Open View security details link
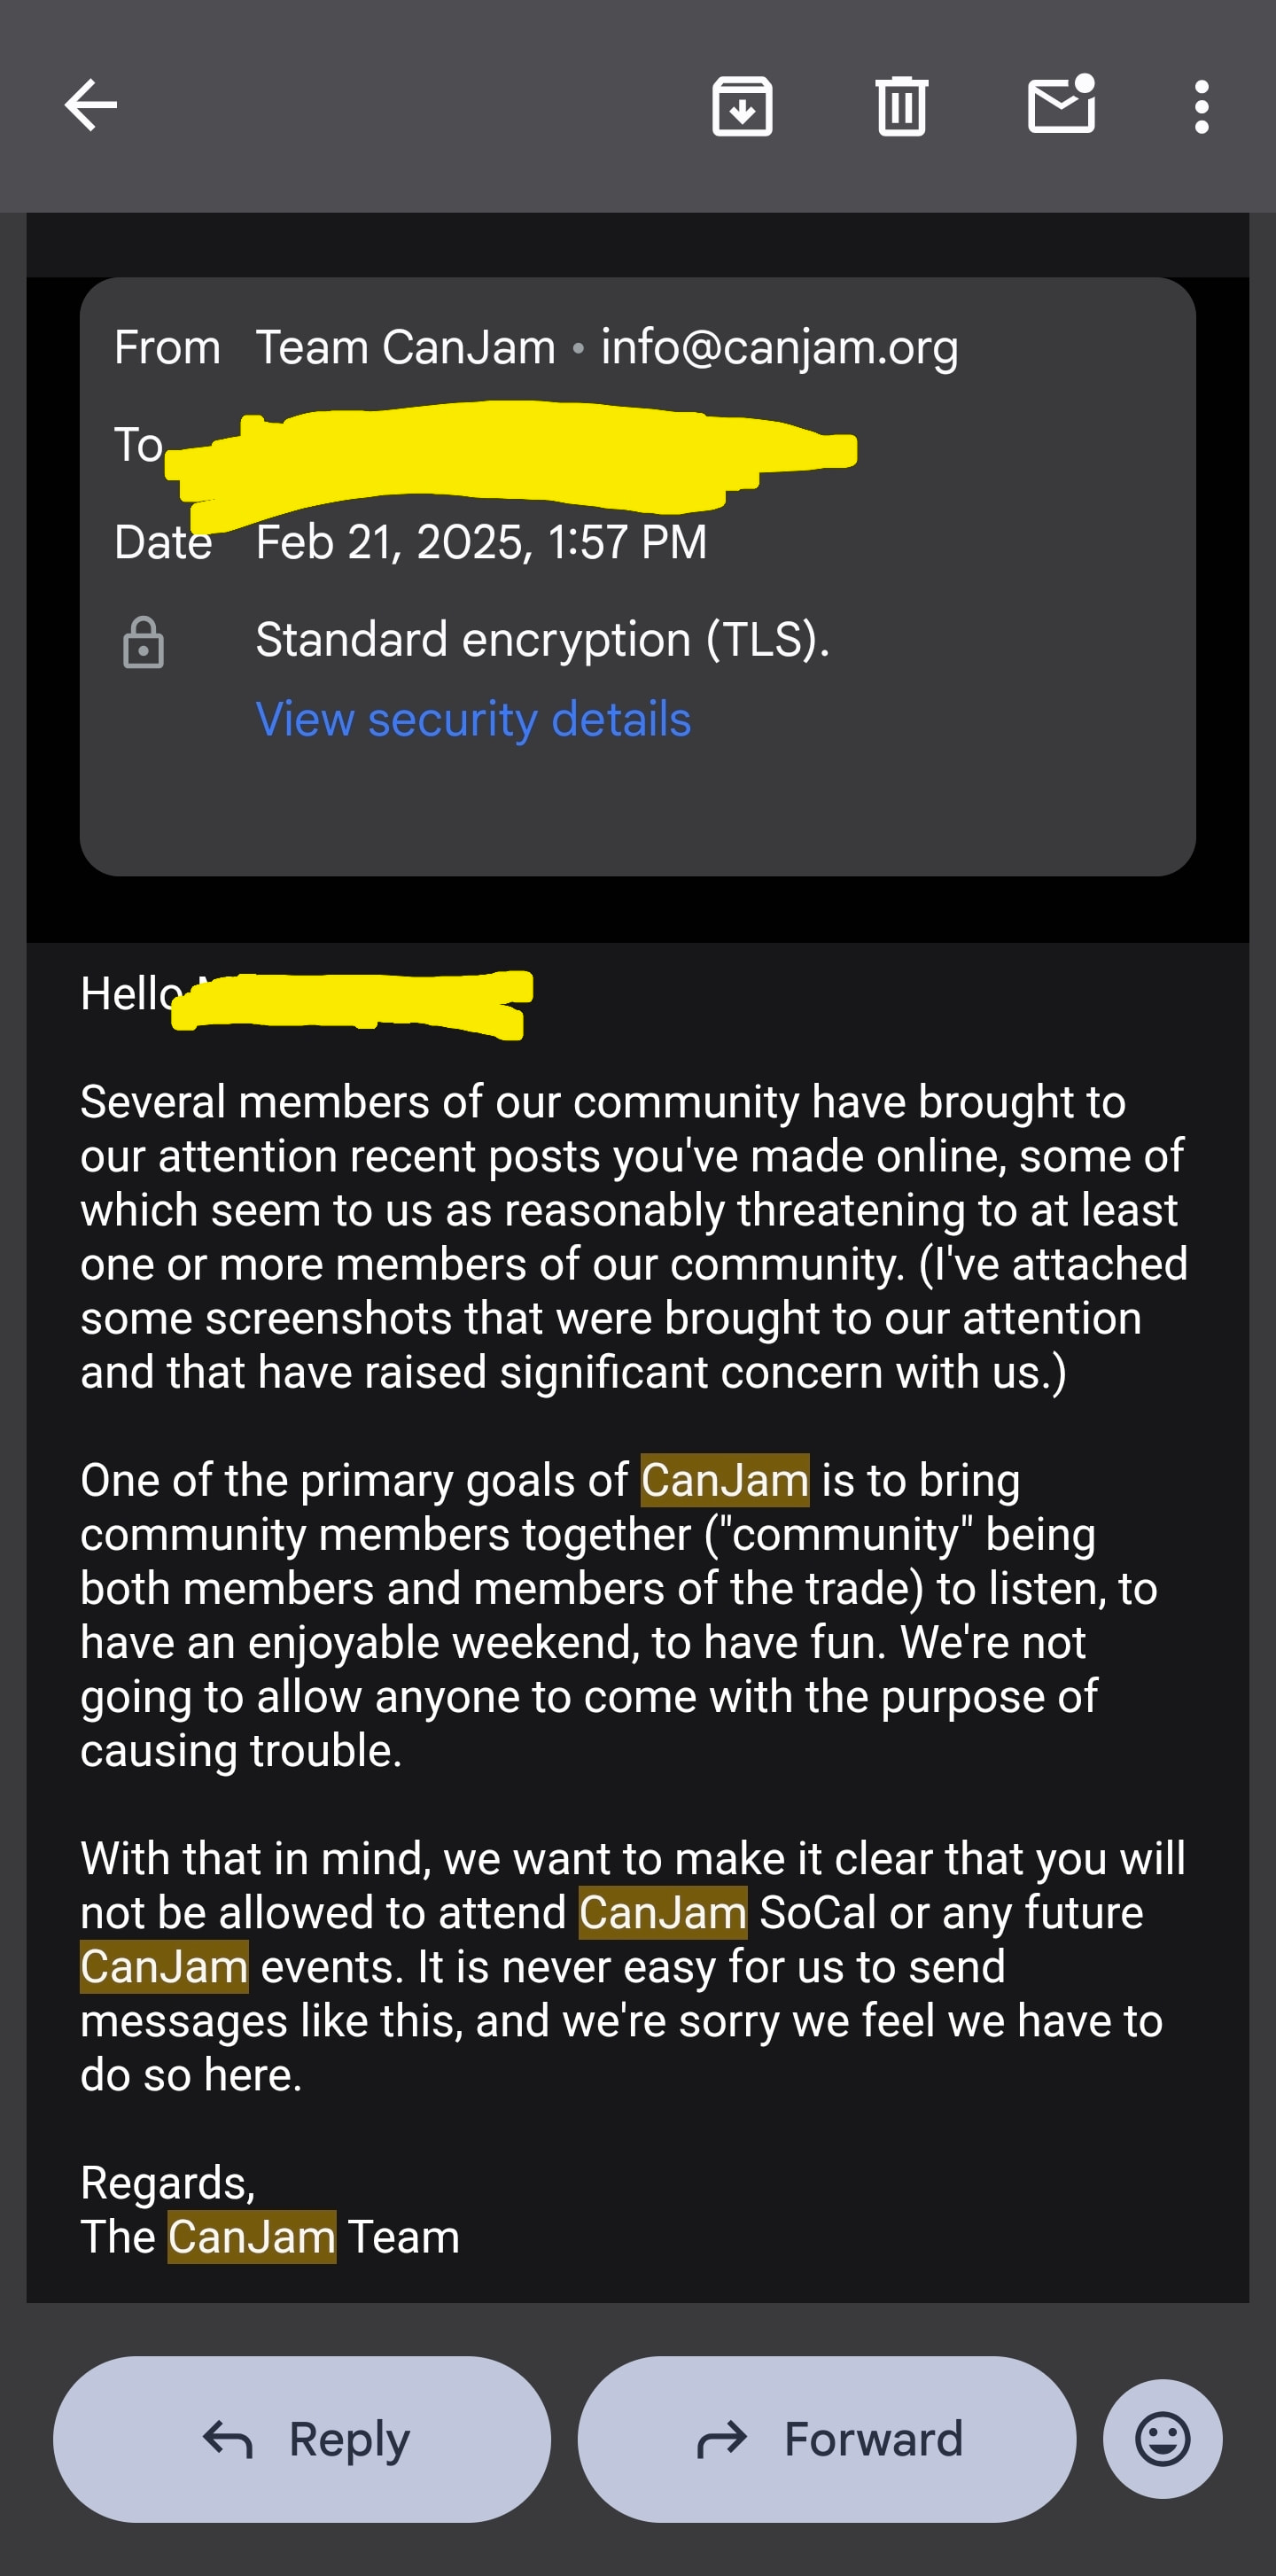The image size is (1276, 2576). click(473, 719)
